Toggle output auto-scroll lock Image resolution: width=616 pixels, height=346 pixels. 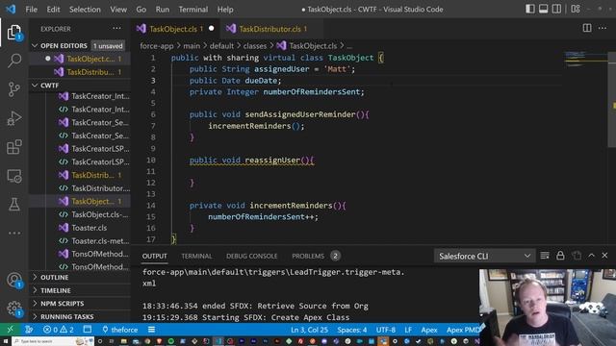pos(560,256)
